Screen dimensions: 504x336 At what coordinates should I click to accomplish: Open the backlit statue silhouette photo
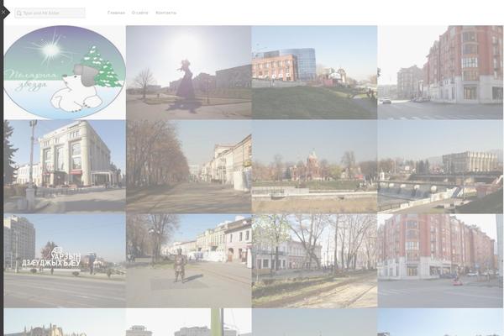[x=189, y=72]
